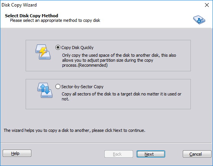
Task: Click the 'Sector-by-Sector Copy' label text
Action: click(x=82, y=87)
